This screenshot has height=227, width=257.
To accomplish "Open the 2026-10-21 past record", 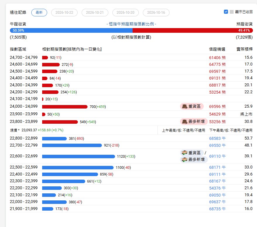I will pos(95,13).
